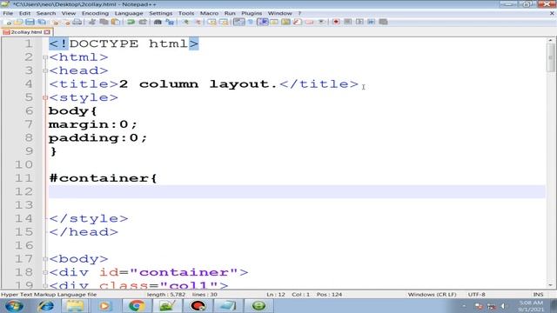The height and width of the screenshot is (313, 557).
Task: Undo the last edit with the green arrow icon
Action: 131,22
